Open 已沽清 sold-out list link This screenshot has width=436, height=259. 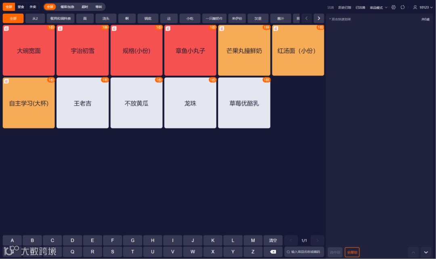coord(361,8)
